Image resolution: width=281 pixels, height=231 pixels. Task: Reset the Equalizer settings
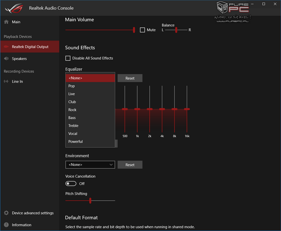pos(130,78)
